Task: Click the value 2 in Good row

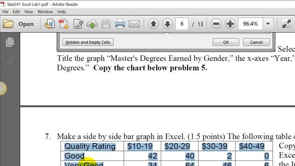Action: point(229,156)
